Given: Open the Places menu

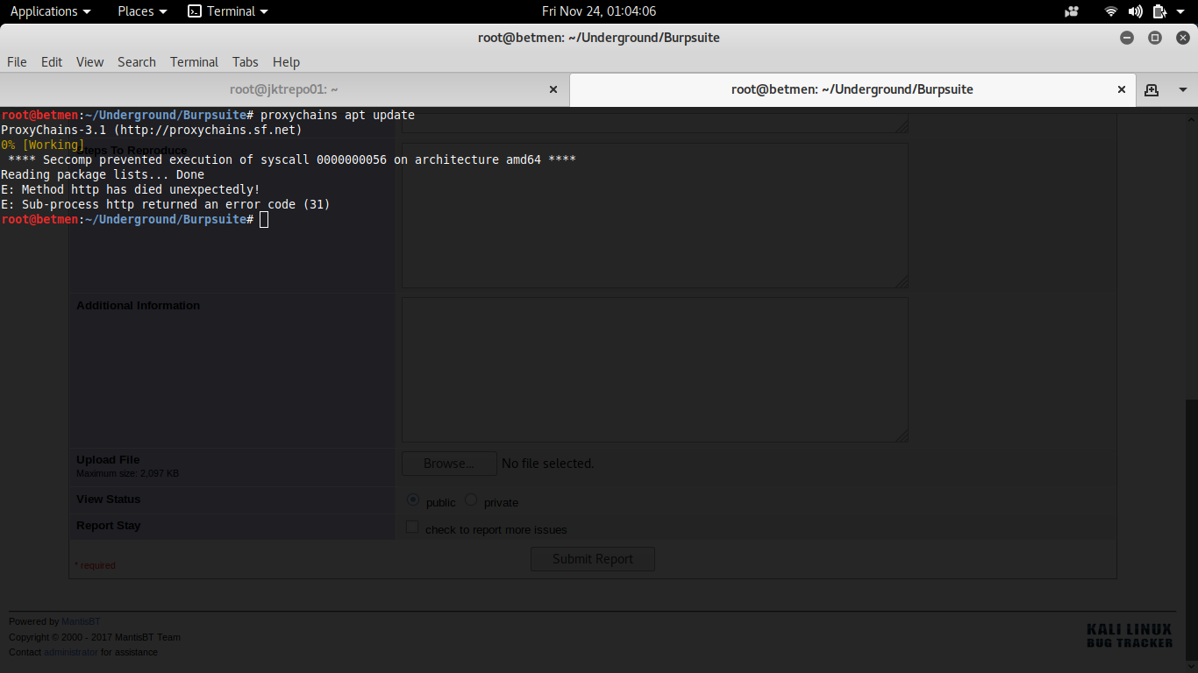Looking at the screenshot, I should (x=142, y=11).
